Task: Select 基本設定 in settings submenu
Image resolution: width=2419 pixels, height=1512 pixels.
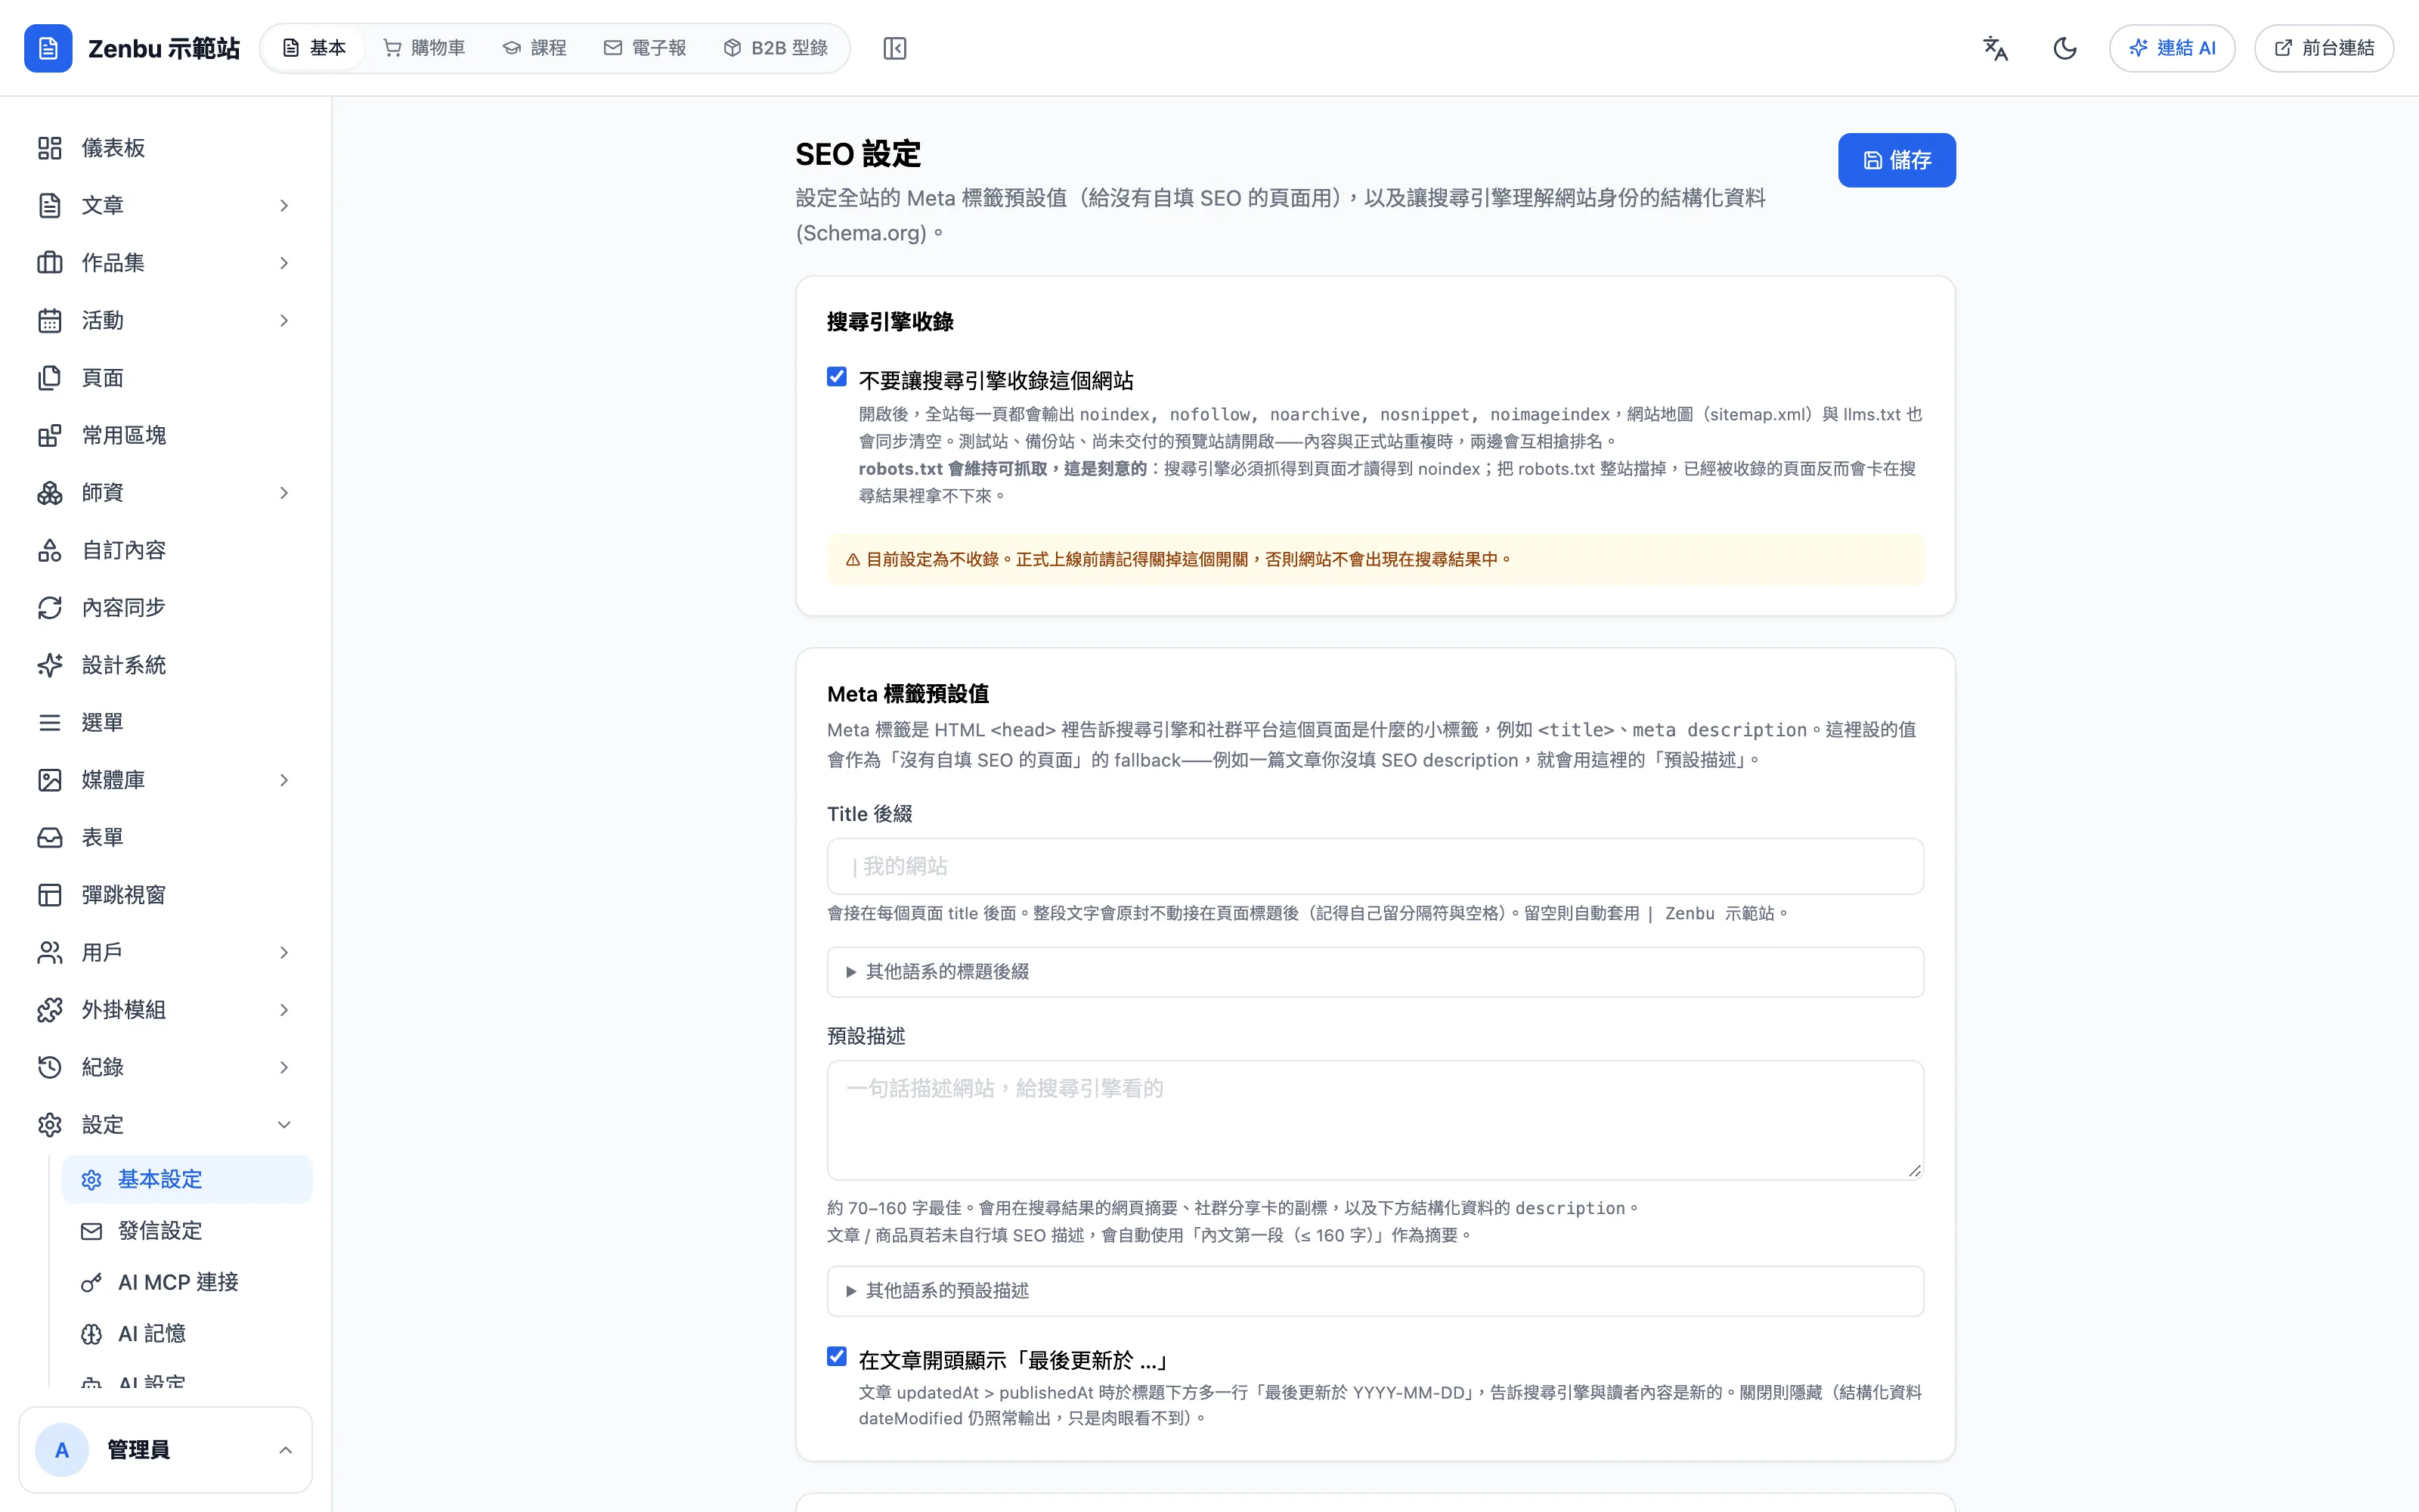Action: click(187, 1180)
